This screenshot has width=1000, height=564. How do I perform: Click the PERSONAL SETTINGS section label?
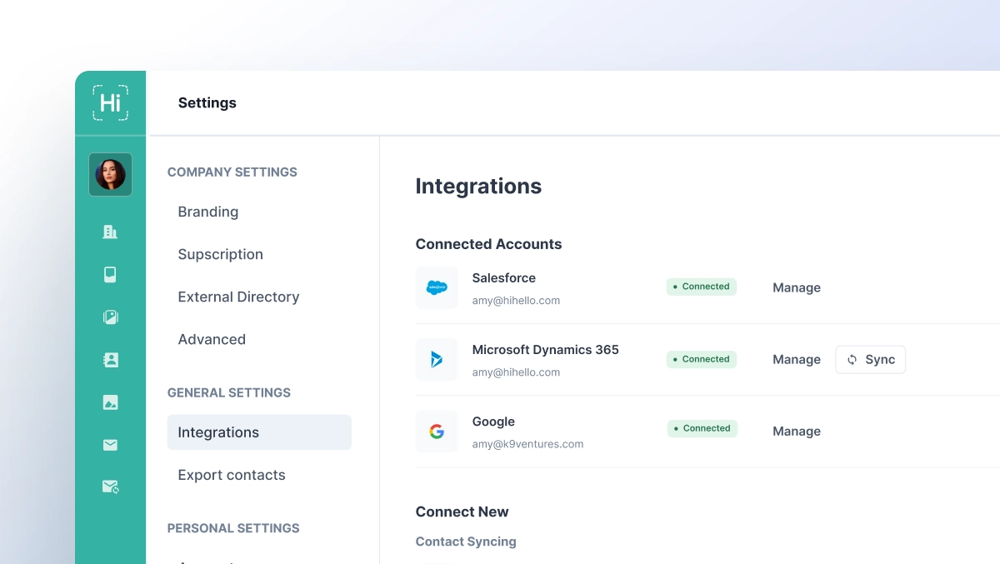coord(233,528)
